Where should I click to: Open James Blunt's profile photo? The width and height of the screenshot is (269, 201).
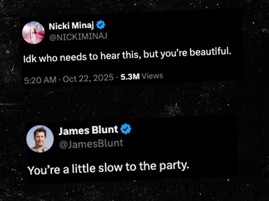(40, 139)
